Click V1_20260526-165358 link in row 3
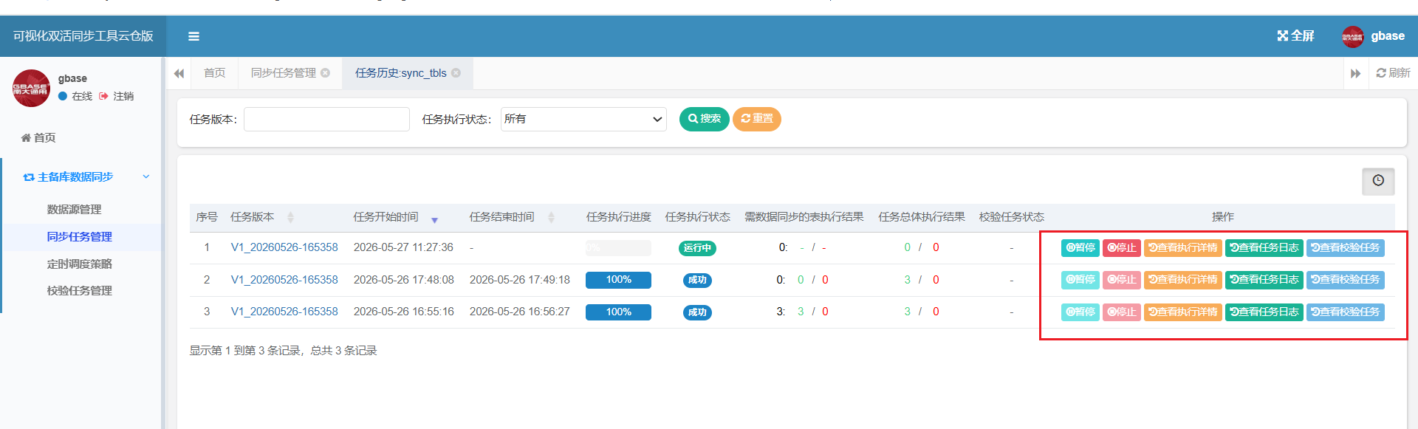The width and height of the screenshot is (1418, 429). tap(284, 312)
